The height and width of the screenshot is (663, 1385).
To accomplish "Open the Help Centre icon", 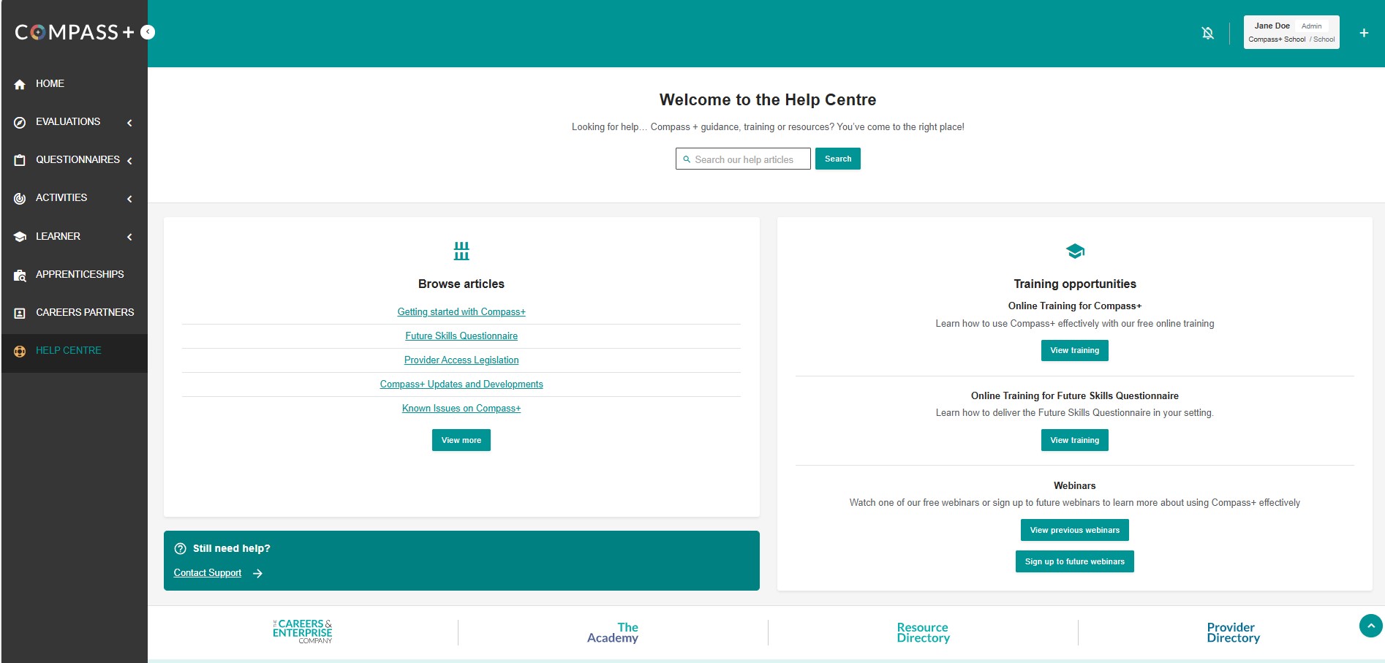I will 20,350.
